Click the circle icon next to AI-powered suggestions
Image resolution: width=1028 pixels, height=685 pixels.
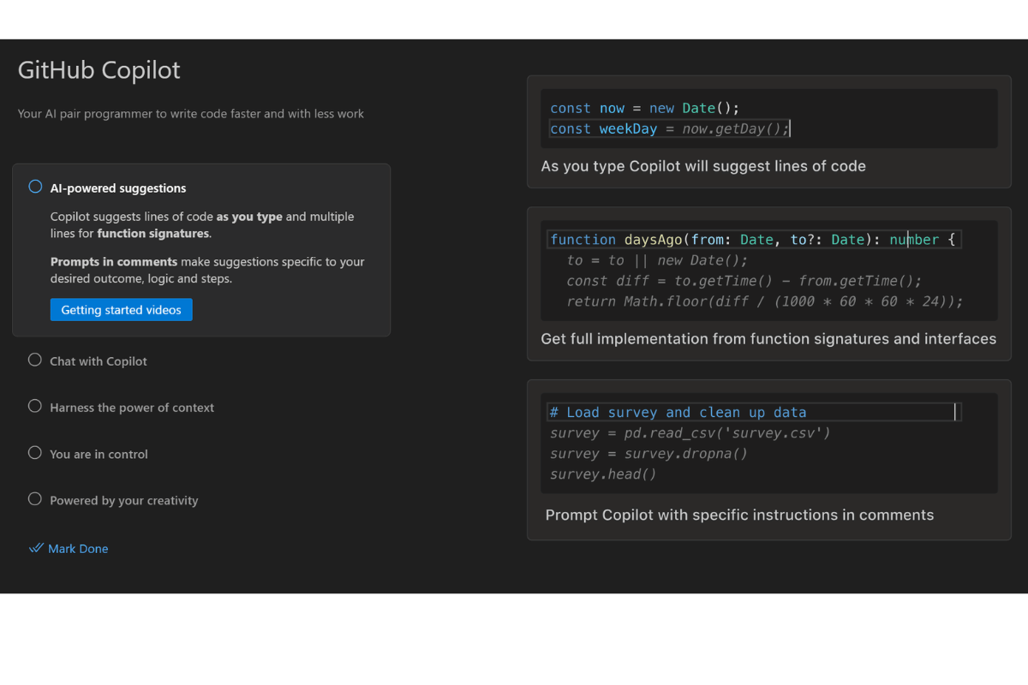(x=34, y=186)
